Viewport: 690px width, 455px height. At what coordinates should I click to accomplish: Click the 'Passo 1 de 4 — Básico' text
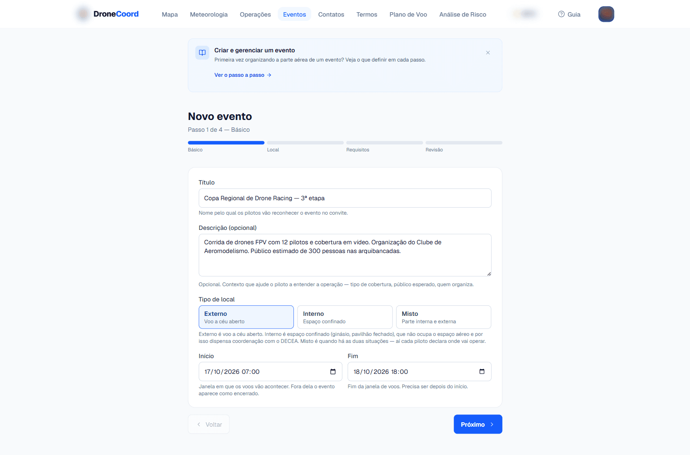click(219, 130)
